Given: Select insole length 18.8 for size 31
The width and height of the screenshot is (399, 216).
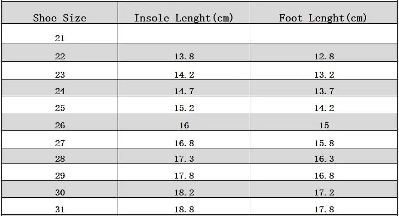Looking at the screenshot, I should tap(184, 210).
